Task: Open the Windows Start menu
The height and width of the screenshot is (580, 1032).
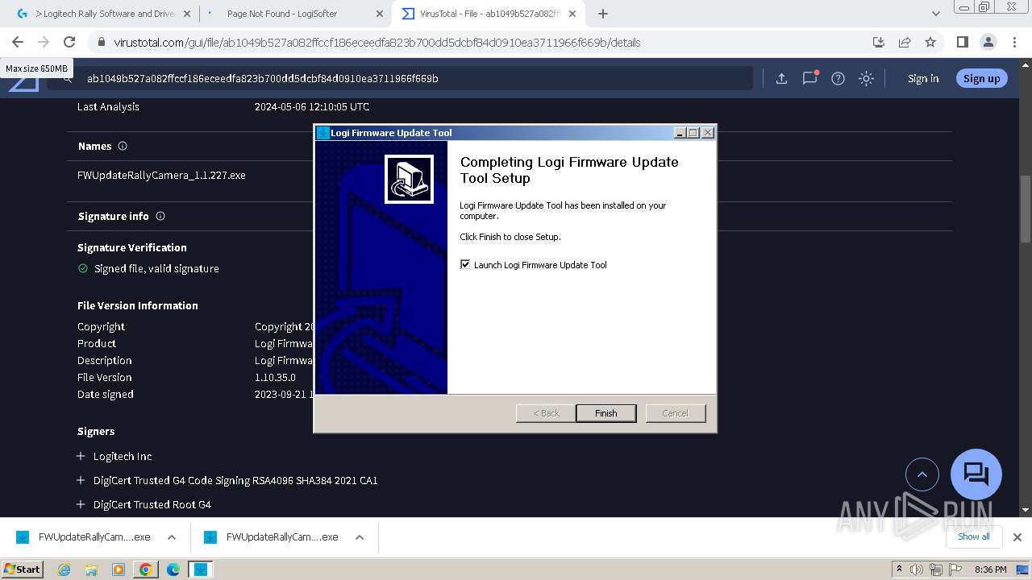Action: [x=23, y=569]
